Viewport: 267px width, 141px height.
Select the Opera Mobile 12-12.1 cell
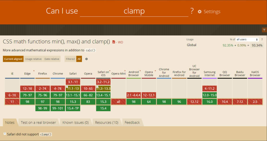point(149,95)
